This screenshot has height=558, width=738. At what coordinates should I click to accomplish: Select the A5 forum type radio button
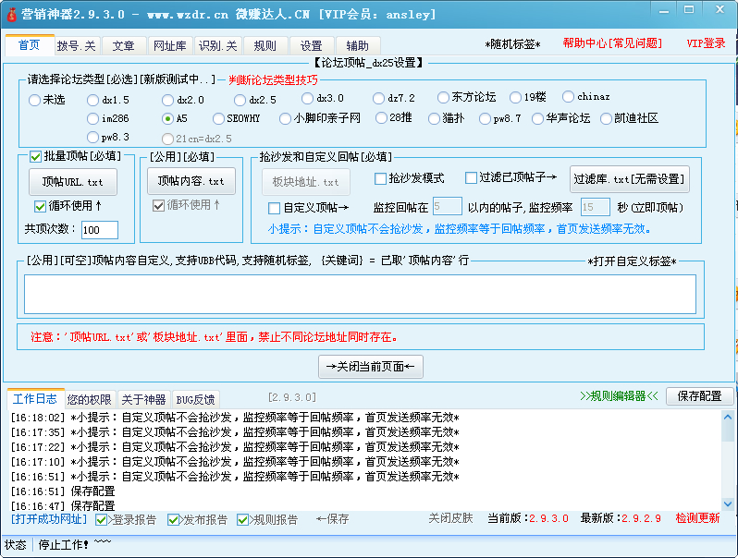coord(167,119)
